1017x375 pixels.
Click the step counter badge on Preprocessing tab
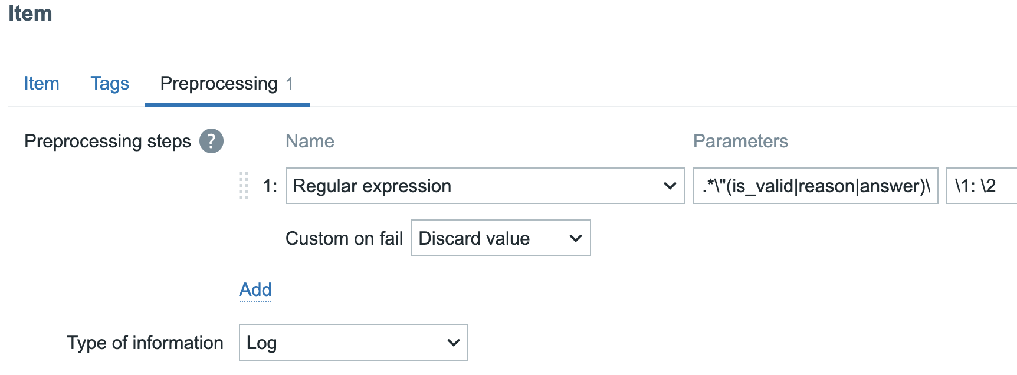(291, 84)
